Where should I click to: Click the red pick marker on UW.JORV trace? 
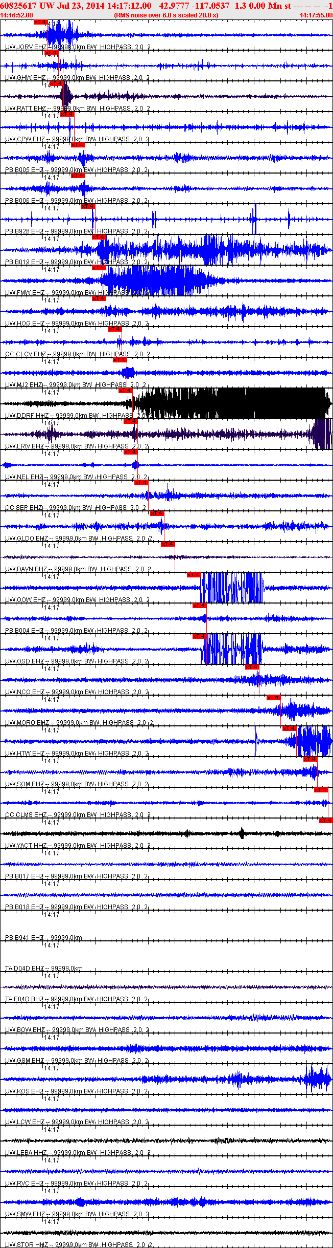40,22
